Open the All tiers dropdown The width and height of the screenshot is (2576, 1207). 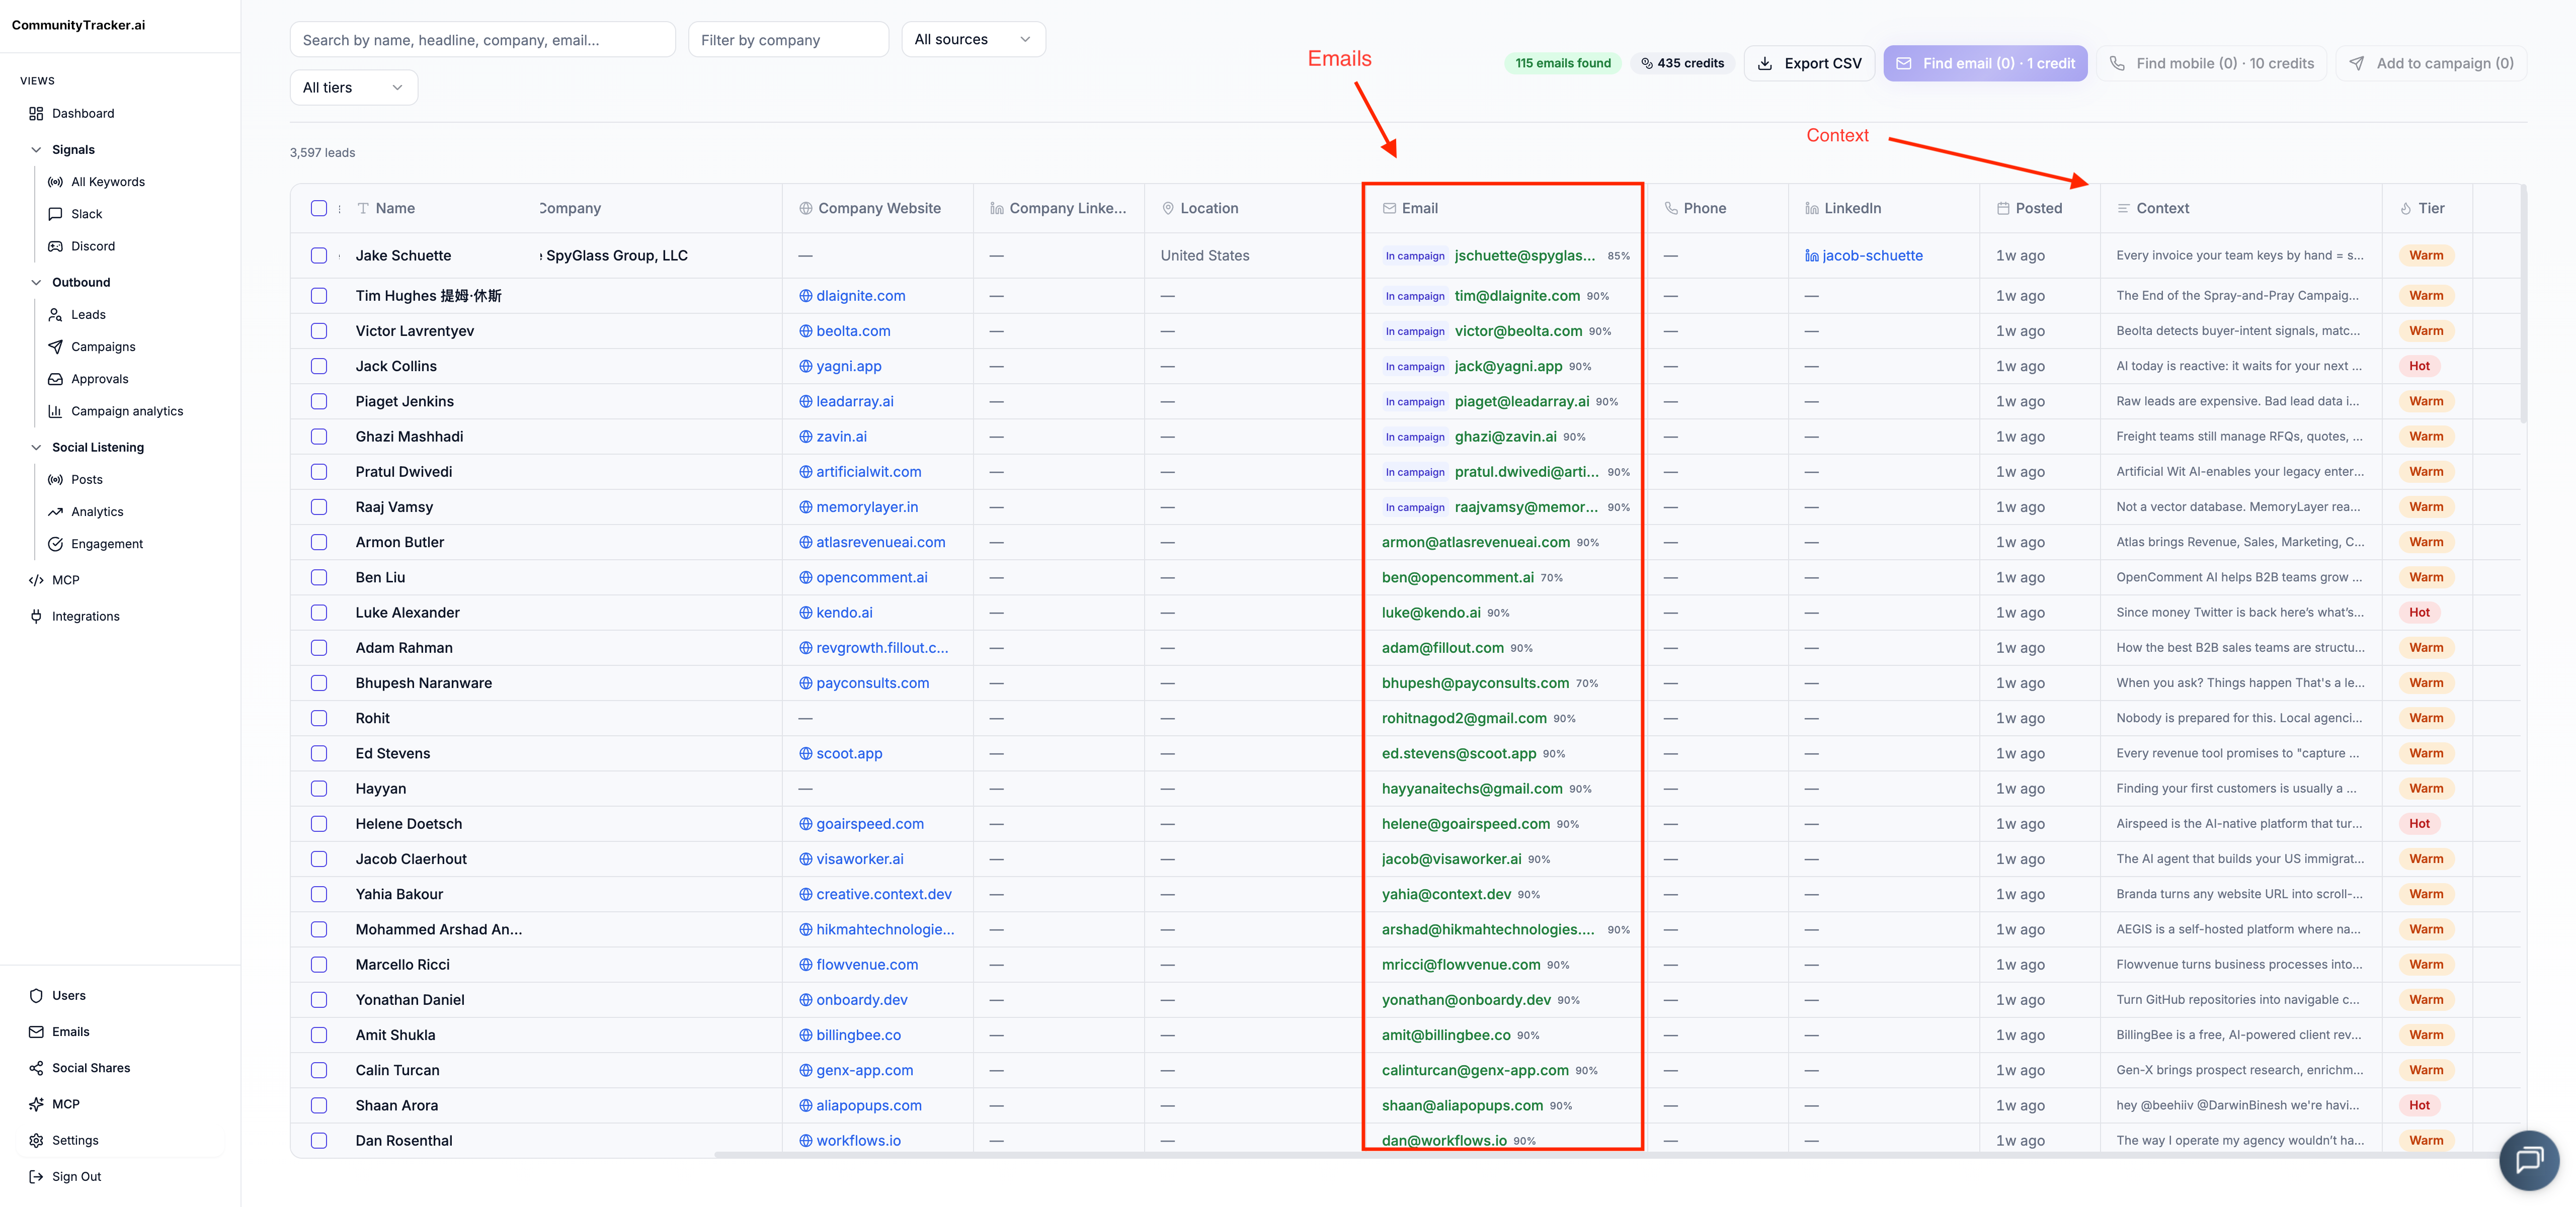353,88
